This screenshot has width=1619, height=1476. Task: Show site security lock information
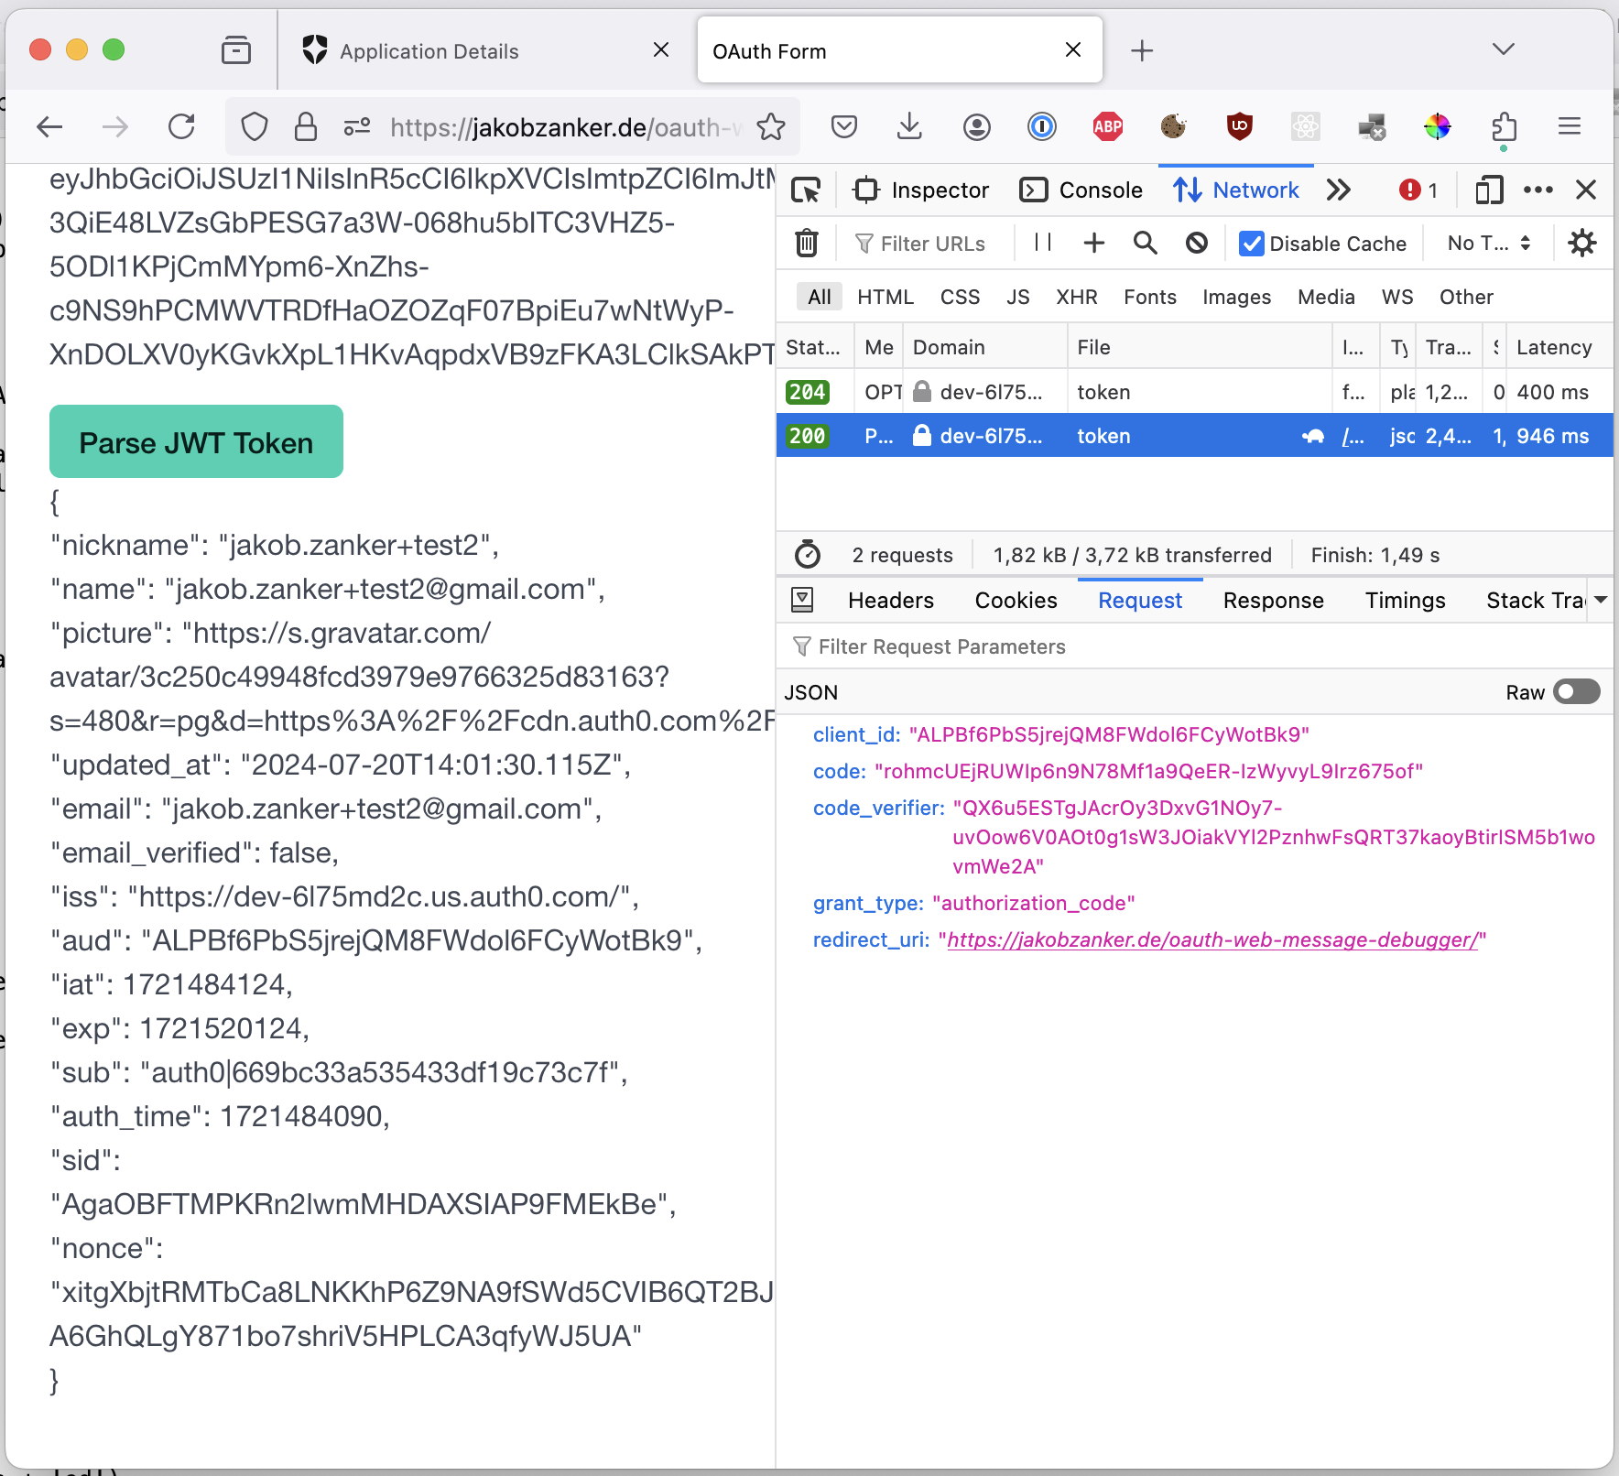(x=306, y=126)
